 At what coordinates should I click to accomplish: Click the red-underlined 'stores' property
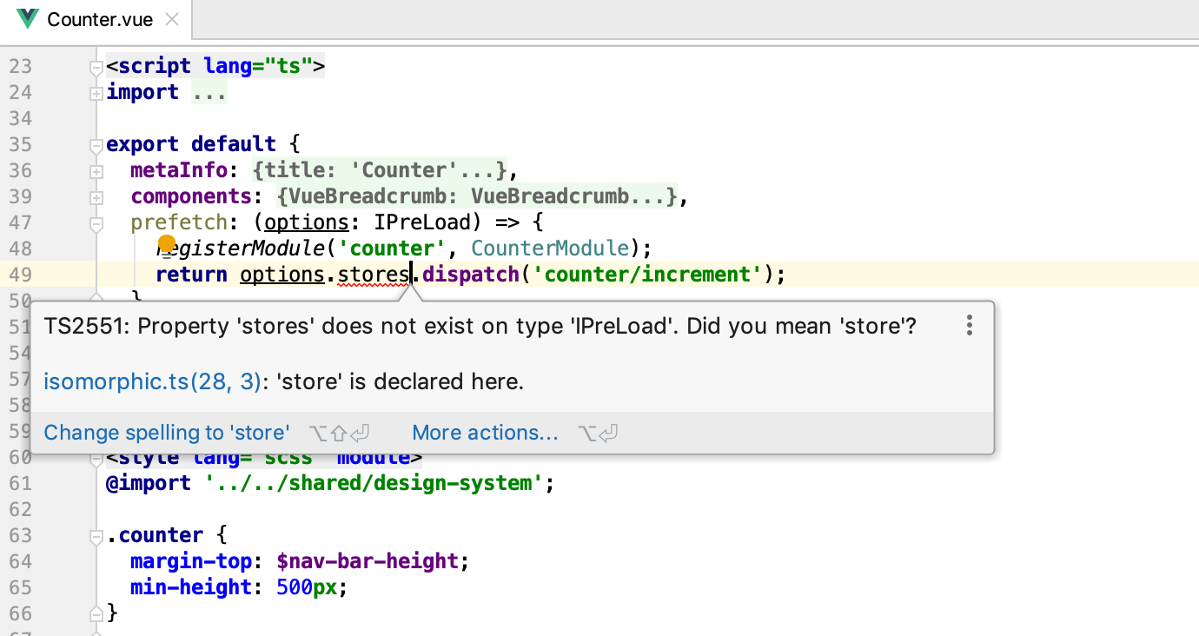pos(374,275)
